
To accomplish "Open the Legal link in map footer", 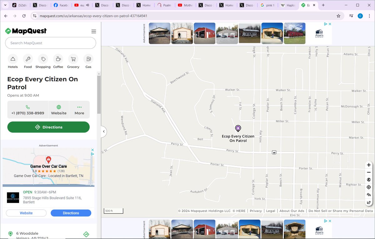I will [271, 211].
